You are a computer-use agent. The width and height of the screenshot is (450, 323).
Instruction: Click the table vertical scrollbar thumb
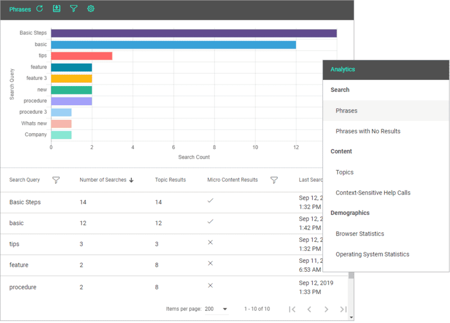(x=351, y=275)
